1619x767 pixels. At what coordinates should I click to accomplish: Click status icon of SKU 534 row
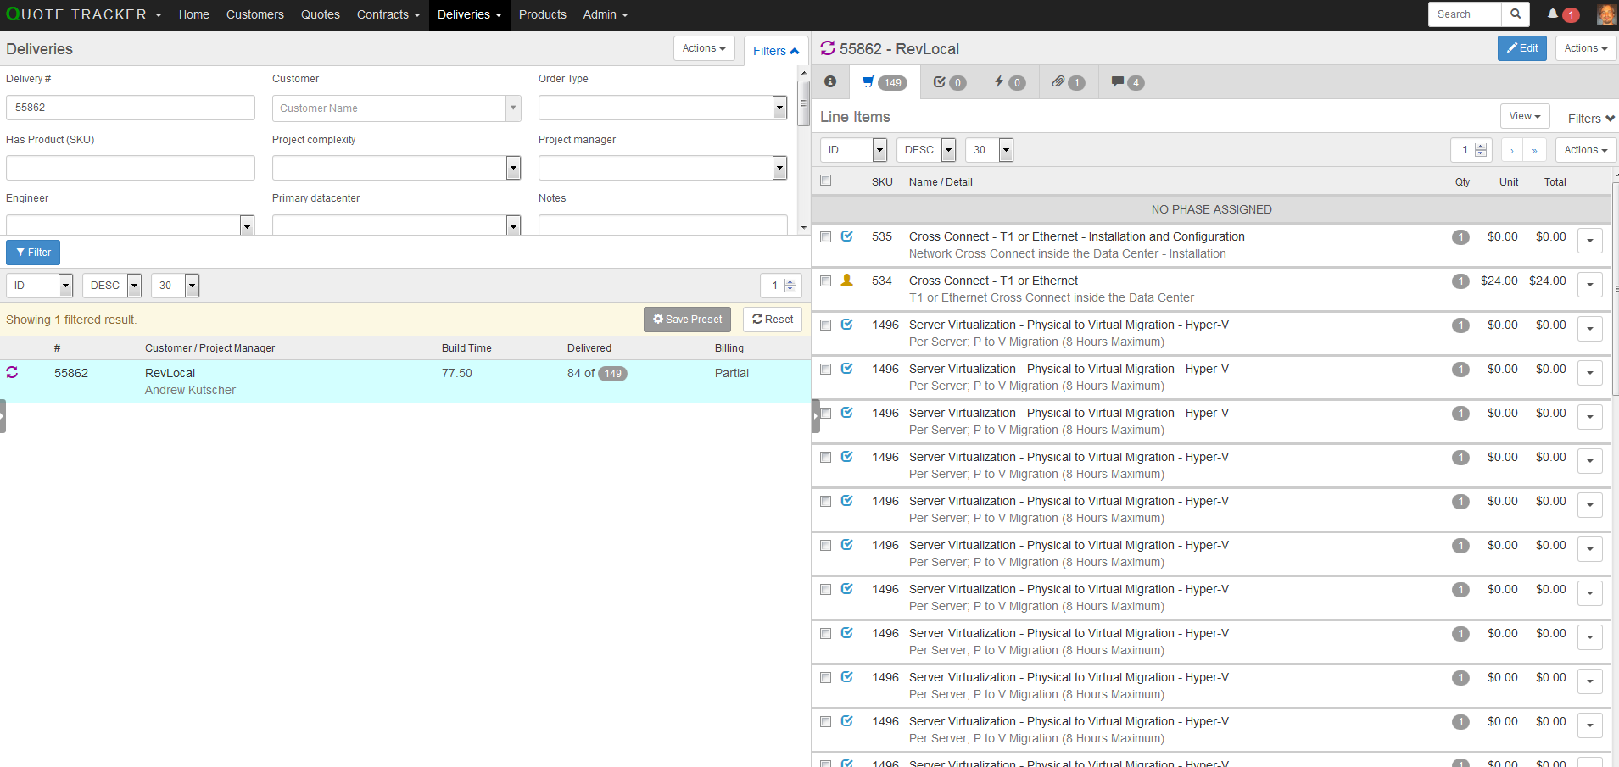tap(846, 281)
